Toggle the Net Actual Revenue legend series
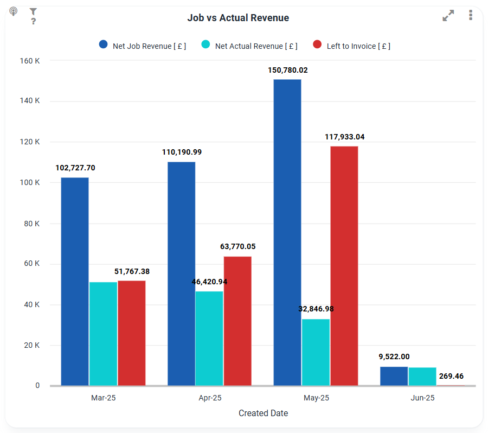The image size is (488, 433). click(256, 46)
